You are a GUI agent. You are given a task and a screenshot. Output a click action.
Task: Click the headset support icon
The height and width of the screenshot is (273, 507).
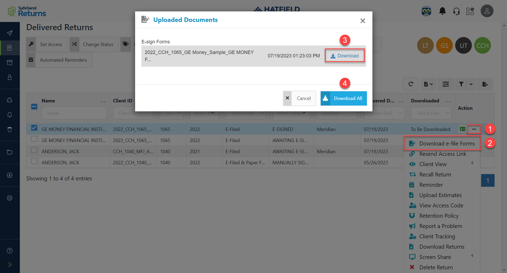click(x=457, y=11)
